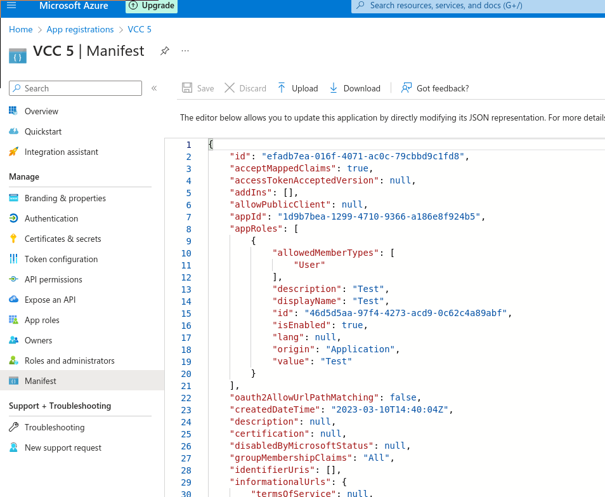Click the "groupMembershipClaims" key text
The height and width of the screenshot is (497, 605).
tap(291, 458)
